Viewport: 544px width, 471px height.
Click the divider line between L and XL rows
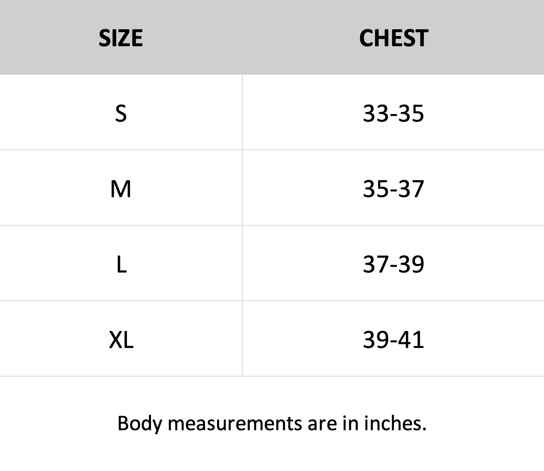click(x=272, y=301)
